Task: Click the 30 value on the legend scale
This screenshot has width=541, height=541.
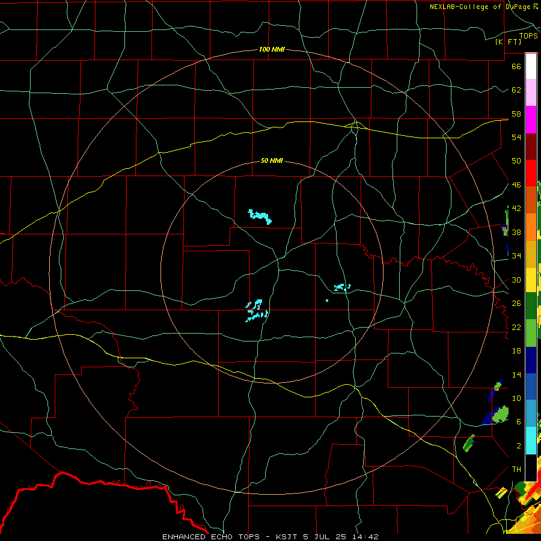Action: click(516, 280)
